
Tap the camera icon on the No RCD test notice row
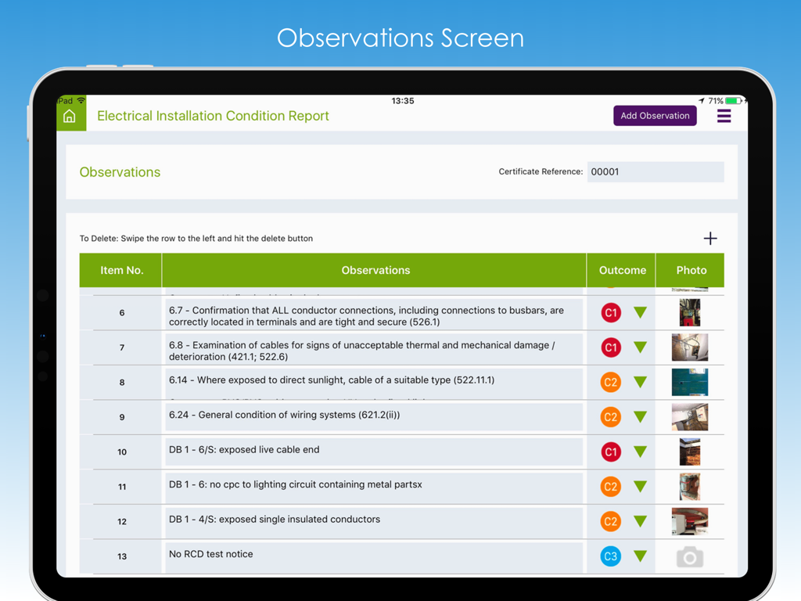pyautogui.click(x=689, y=556)
